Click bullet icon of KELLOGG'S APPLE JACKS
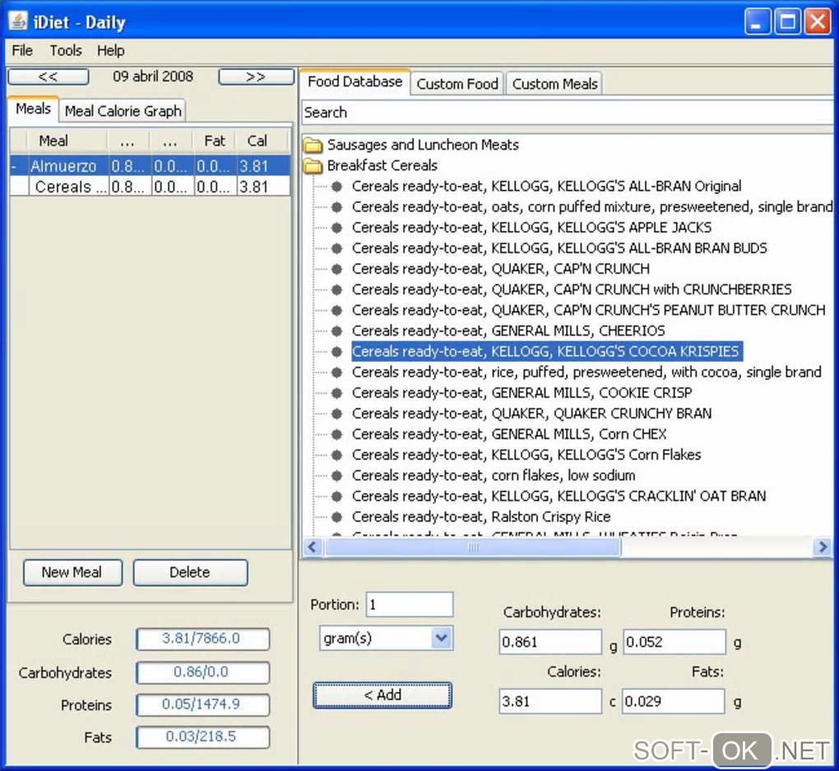839x771 pixels. [x=336, y=228]
